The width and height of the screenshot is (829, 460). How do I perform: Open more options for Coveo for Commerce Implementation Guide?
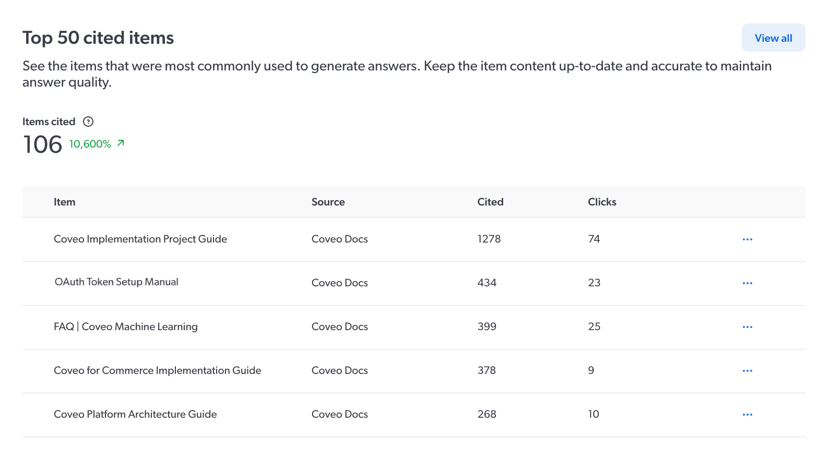point(748,371)
